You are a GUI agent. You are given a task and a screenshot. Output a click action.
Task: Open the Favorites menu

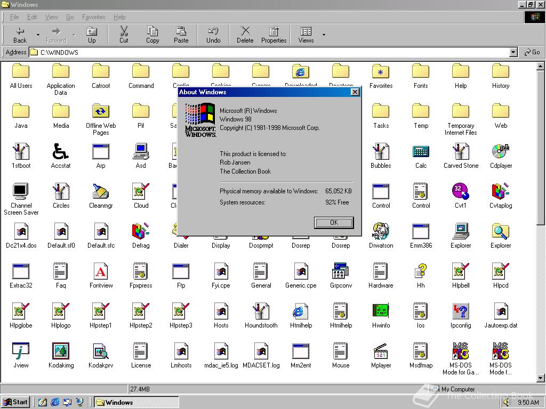[93, 17]
